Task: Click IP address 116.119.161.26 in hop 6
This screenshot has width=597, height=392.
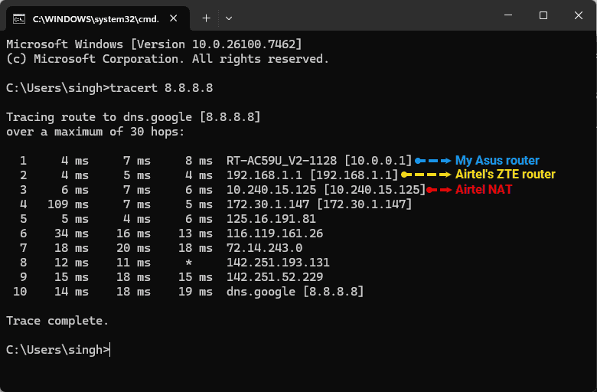Action: 275,233
